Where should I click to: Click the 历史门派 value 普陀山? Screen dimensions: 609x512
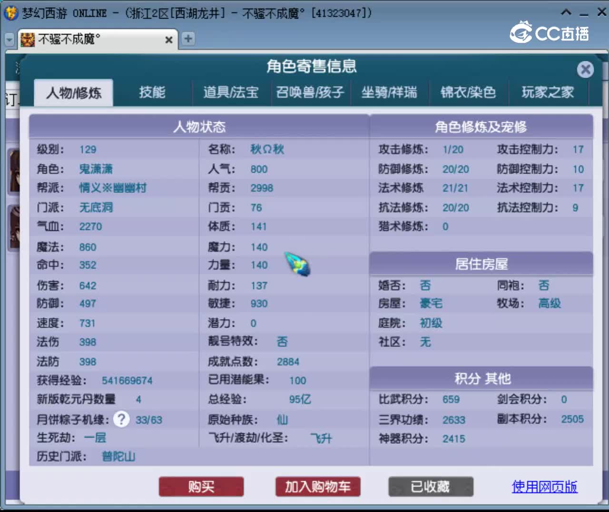point(118,457)
